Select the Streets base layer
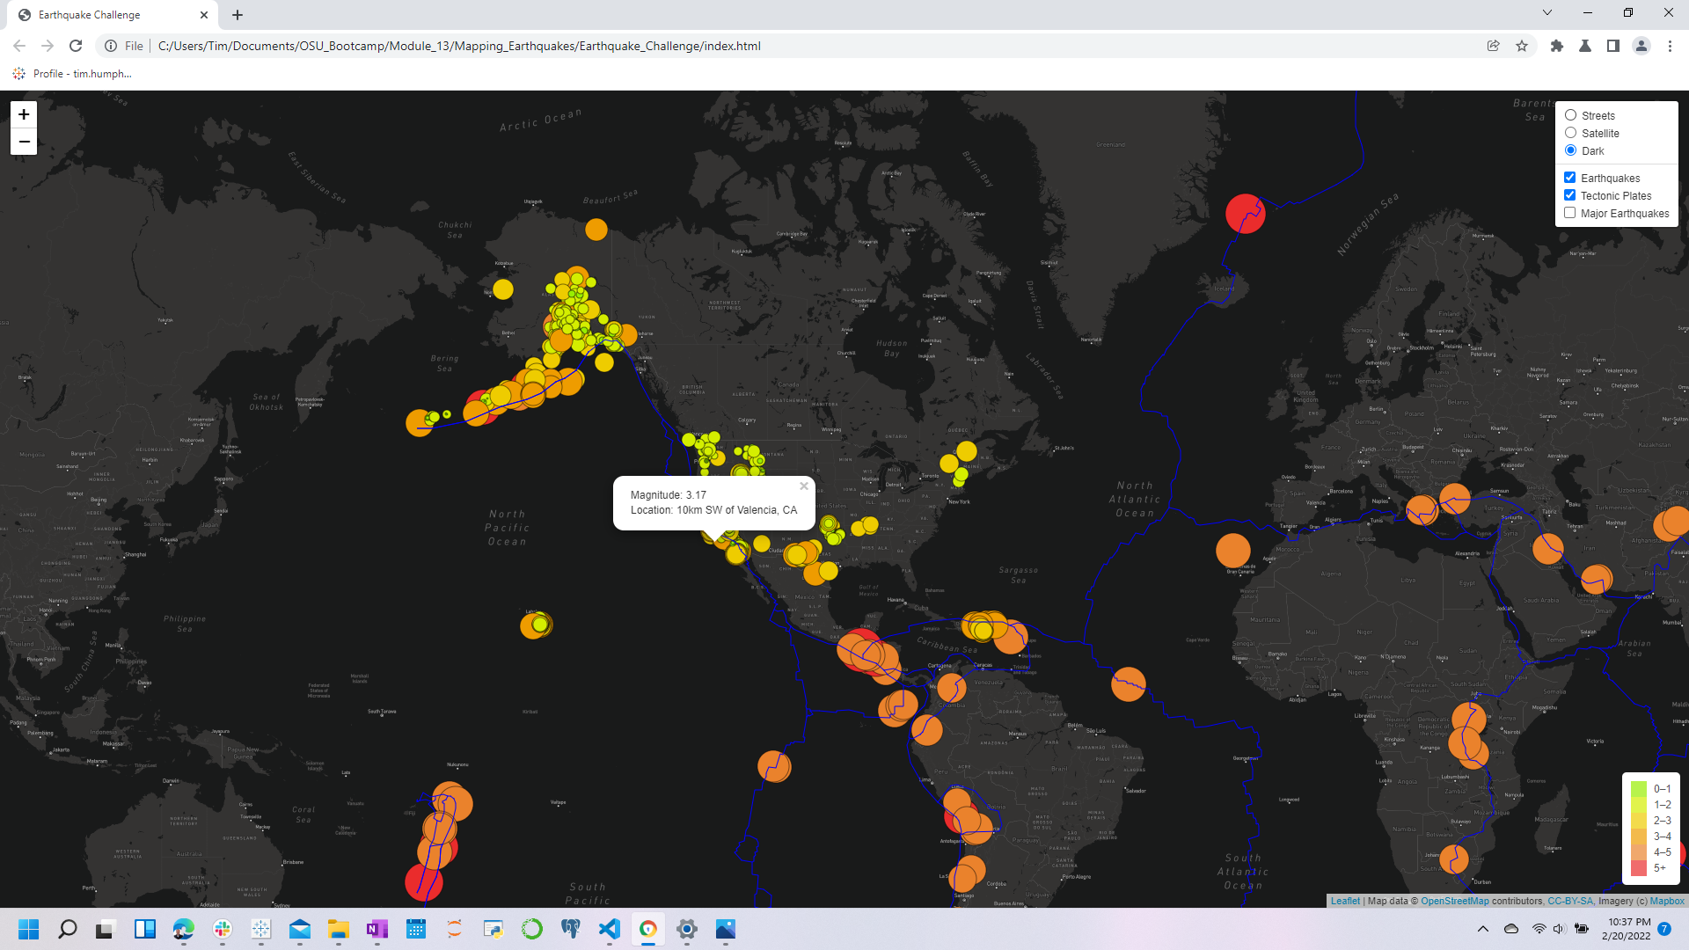This screenshot has height=950, width=1689. click(x=1570, y=115)
